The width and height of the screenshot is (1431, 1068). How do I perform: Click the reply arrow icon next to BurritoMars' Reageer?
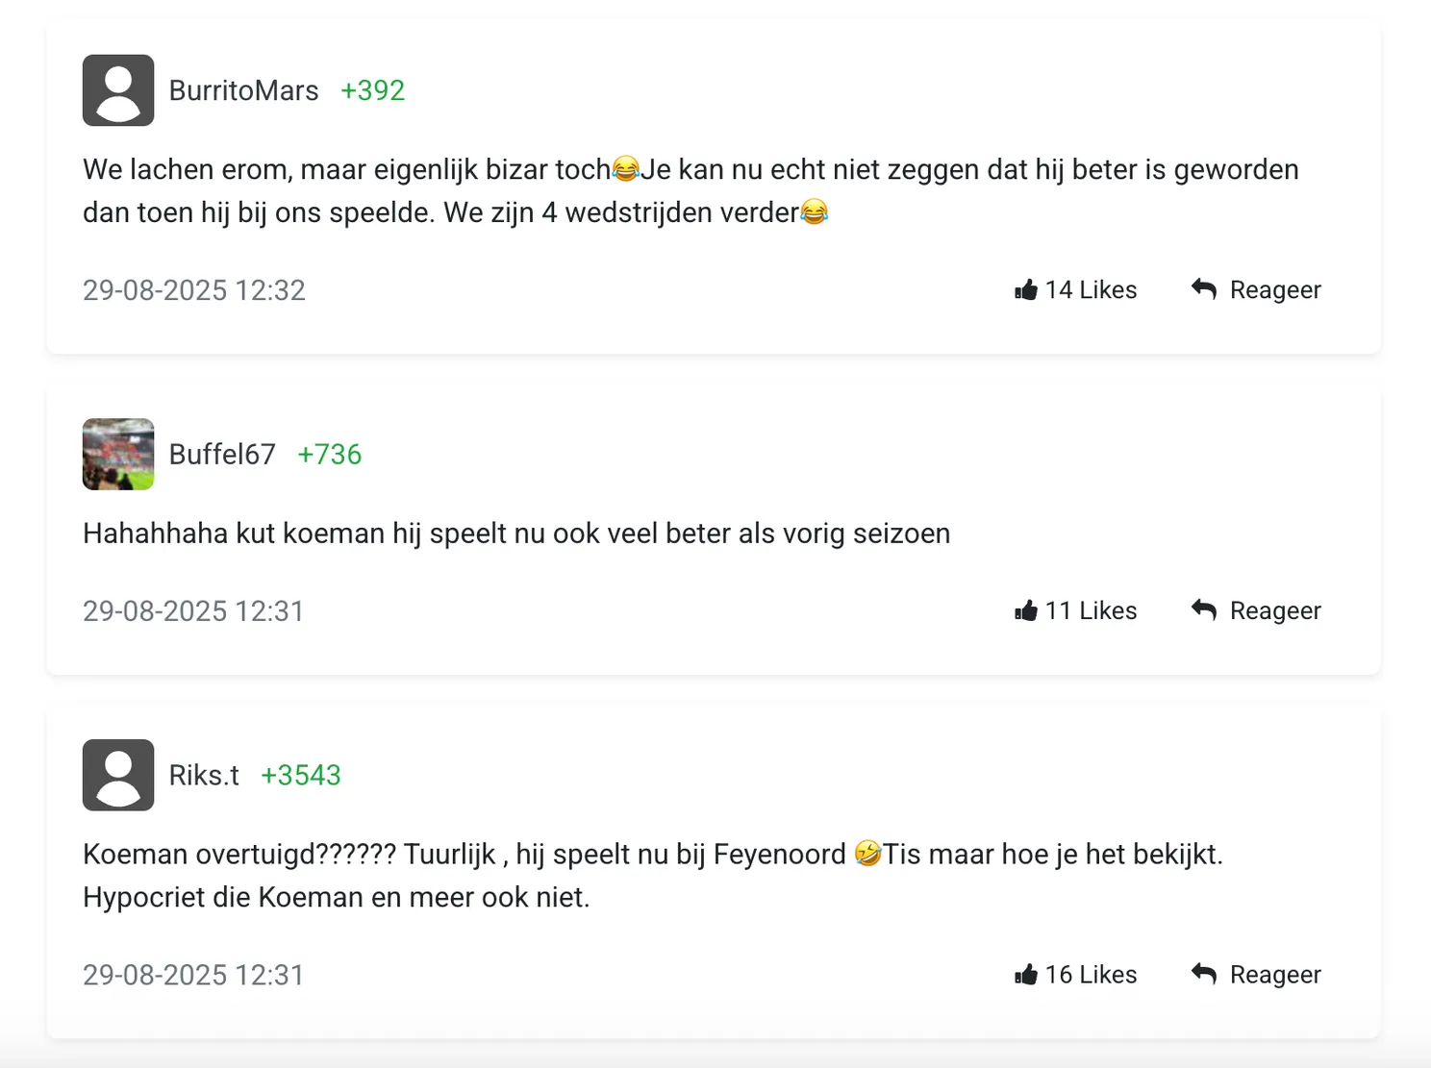click(x=1202, y=289)
